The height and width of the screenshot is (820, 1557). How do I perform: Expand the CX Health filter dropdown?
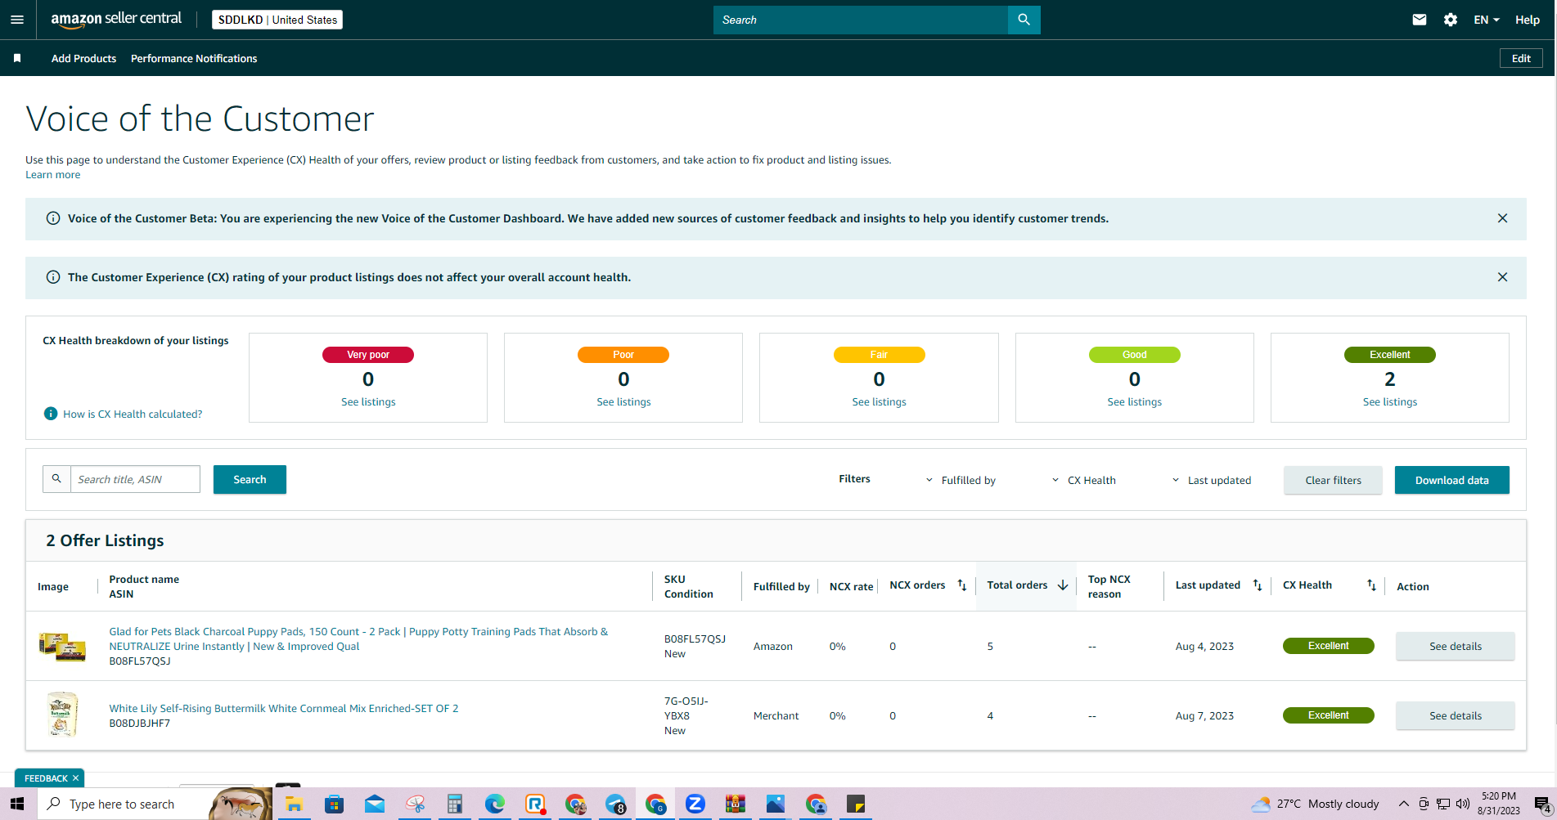point(1084,480)
